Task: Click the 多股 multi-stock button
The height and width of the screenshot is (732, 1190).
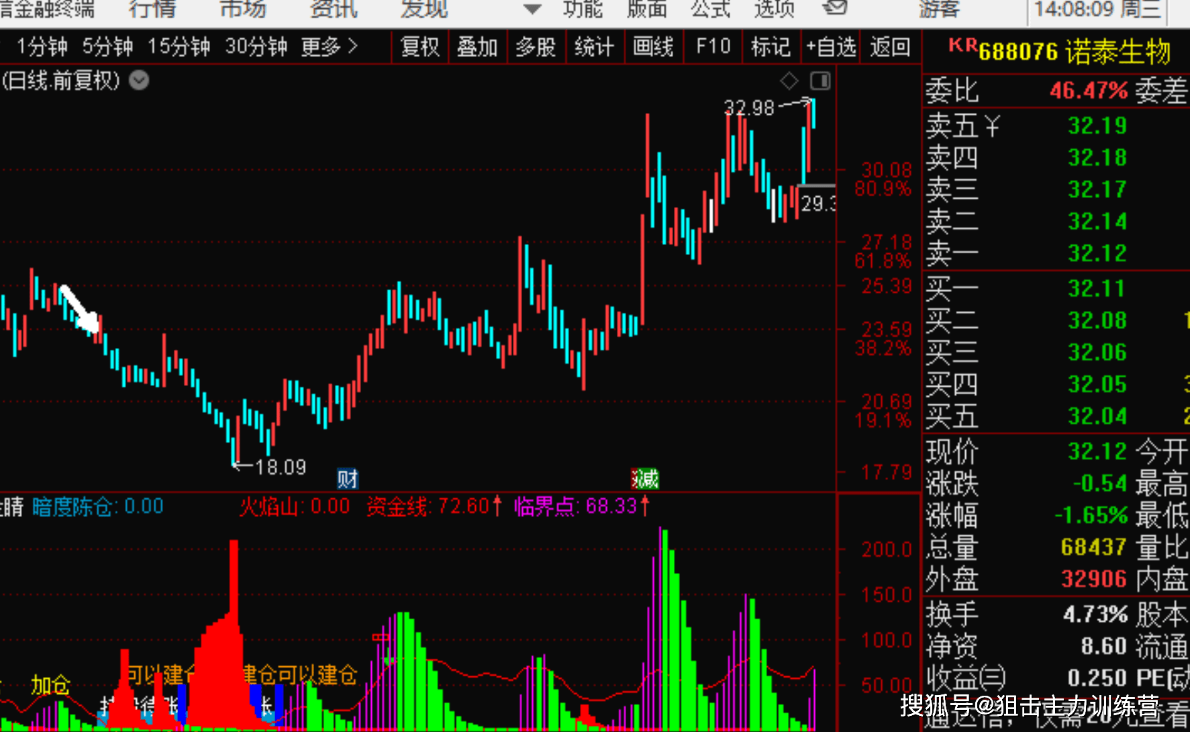Action: 536,47
